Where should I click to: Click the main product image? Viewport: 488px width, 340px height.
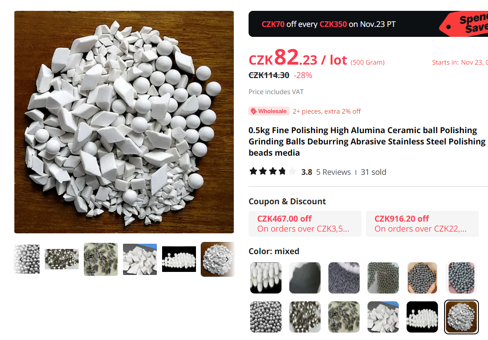click(x=124, y=122)
